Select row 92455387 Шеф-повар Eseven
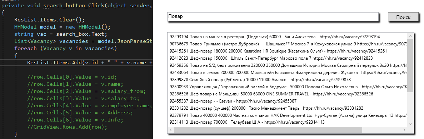 288,101
